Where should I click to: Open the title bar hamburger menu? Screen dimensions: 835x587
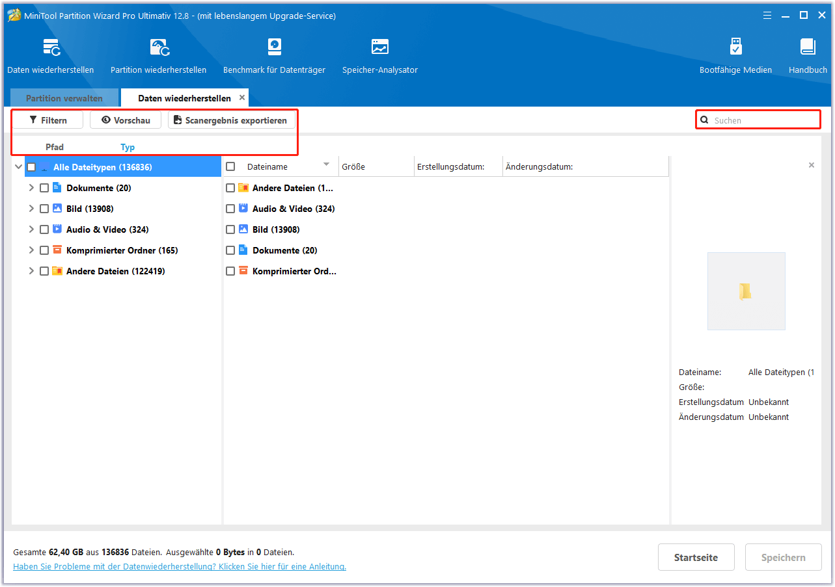[767, 15]
